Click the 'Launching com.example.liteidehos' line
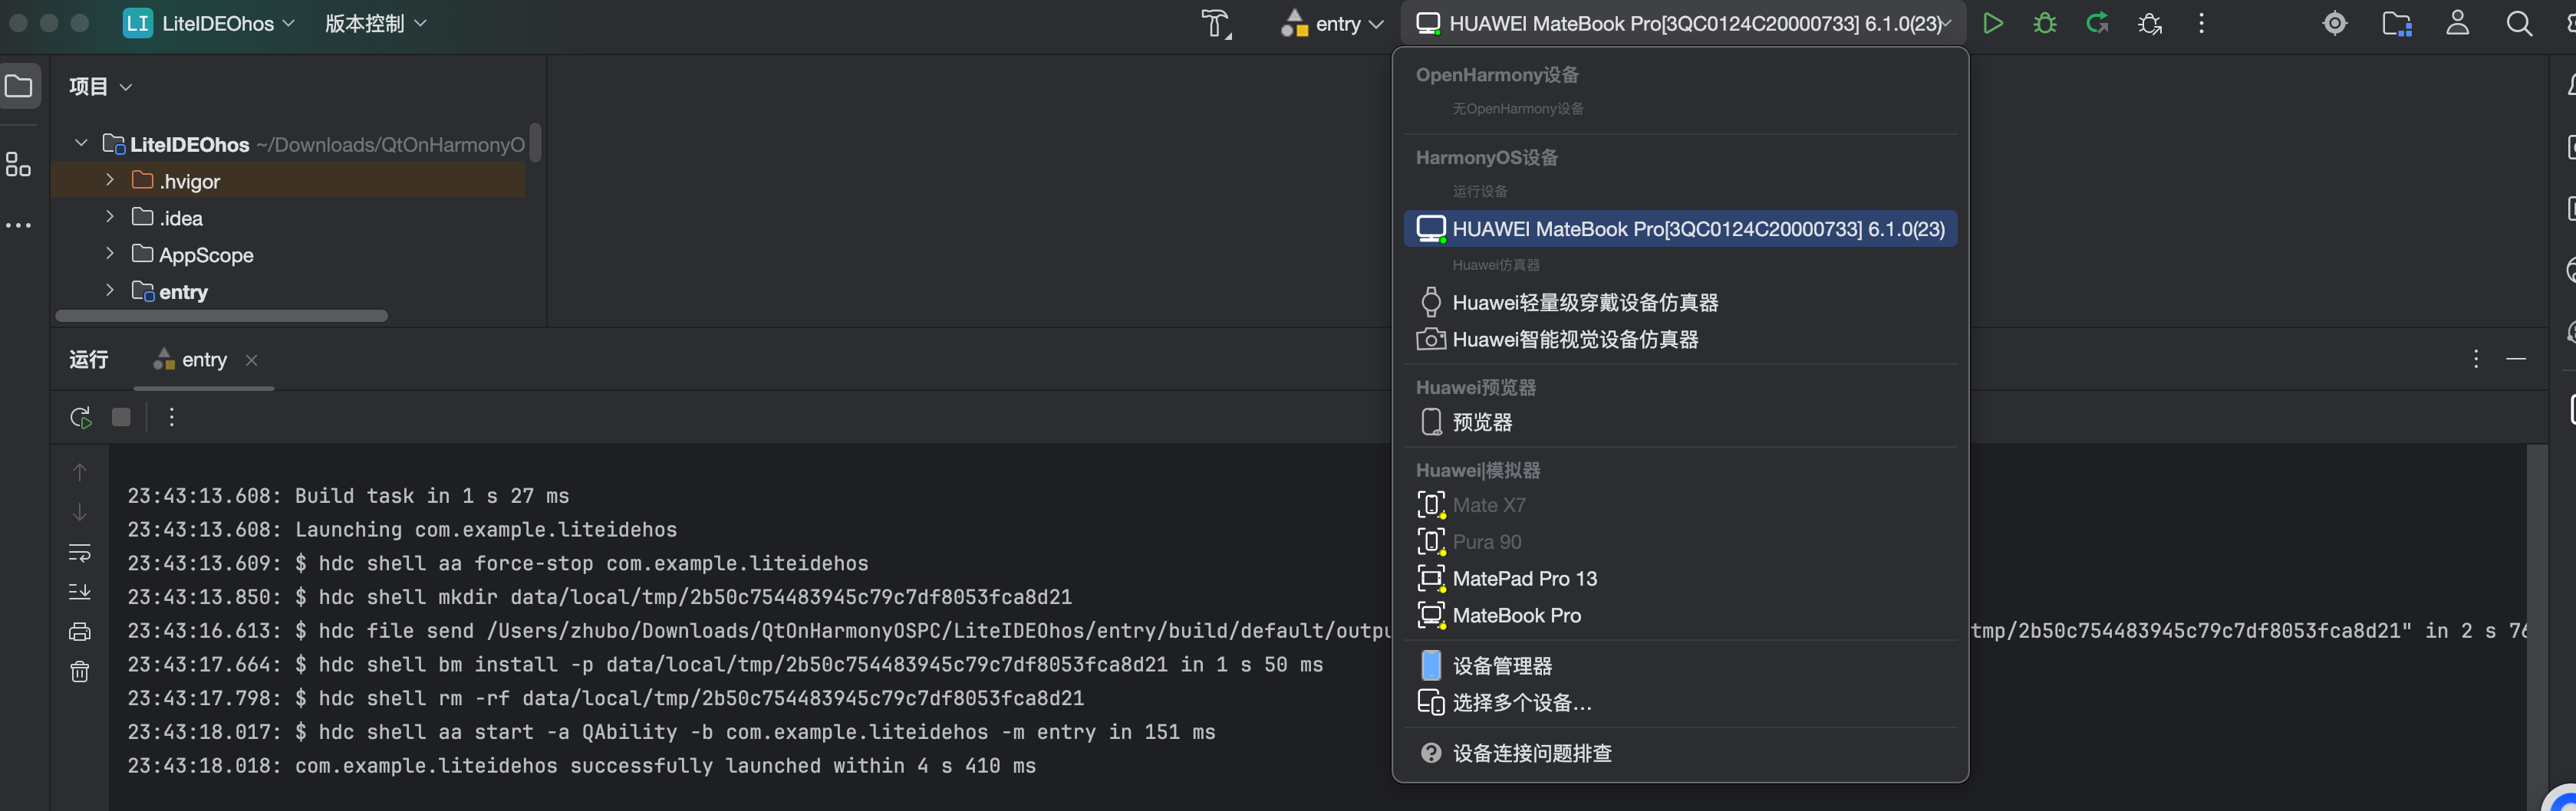The image size is (2576, 811). click(402, 530)
